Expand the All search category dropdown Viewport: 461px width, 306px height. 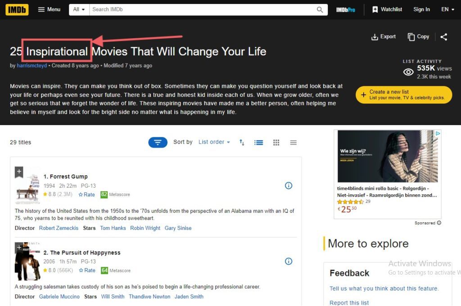79,9
